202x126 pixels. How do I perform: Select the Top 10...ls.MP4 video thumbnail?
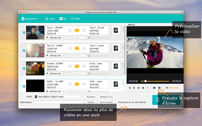point(35,50)
